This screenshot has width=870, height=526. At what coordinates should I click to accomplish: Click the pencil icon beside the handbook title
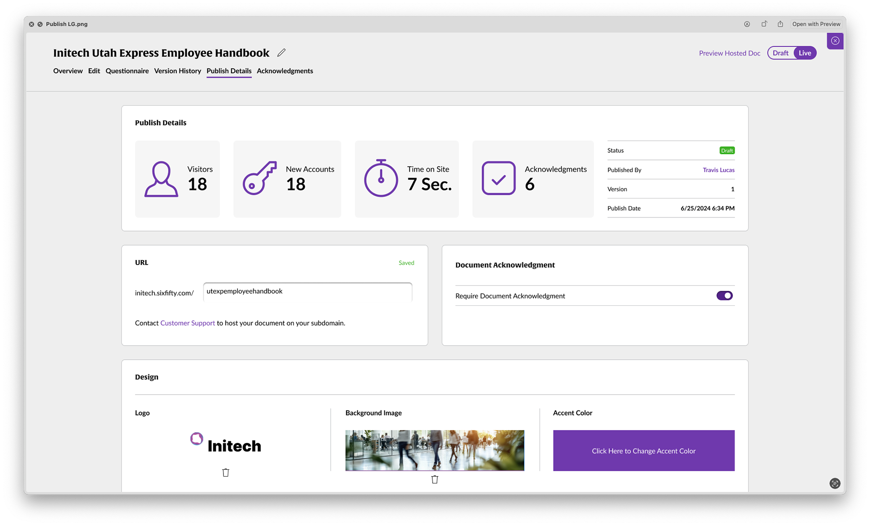281,53
